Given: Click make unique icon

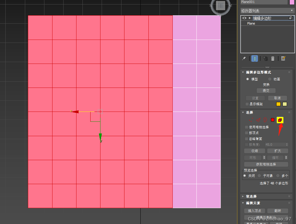Looking at the screenshot, I should coord(265,58).
